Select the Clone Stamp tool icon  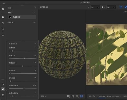coord(3,34)
